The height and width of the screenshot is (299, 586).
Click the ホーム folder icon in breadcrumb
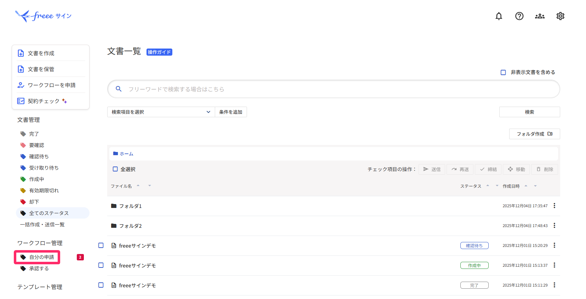coord(115,153)
